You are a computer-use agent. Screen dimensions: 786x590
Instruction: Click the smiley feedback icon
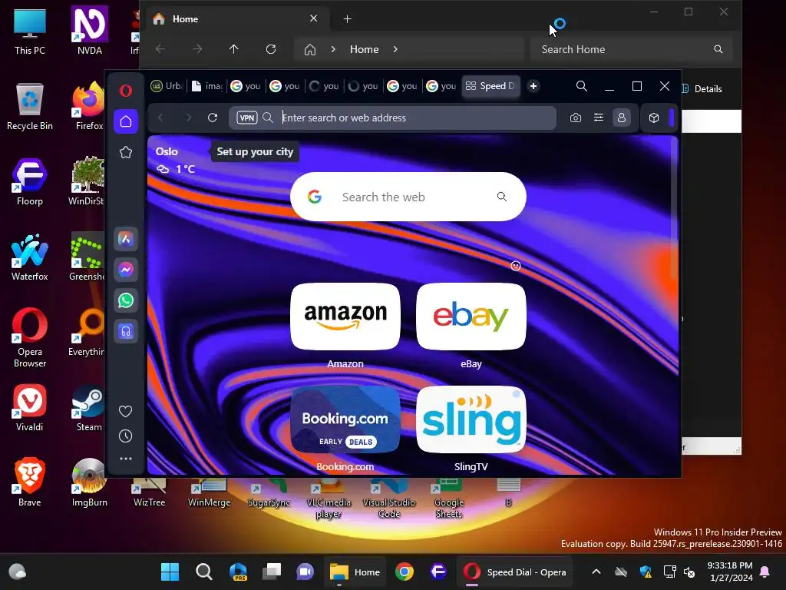tap(516, 266)
